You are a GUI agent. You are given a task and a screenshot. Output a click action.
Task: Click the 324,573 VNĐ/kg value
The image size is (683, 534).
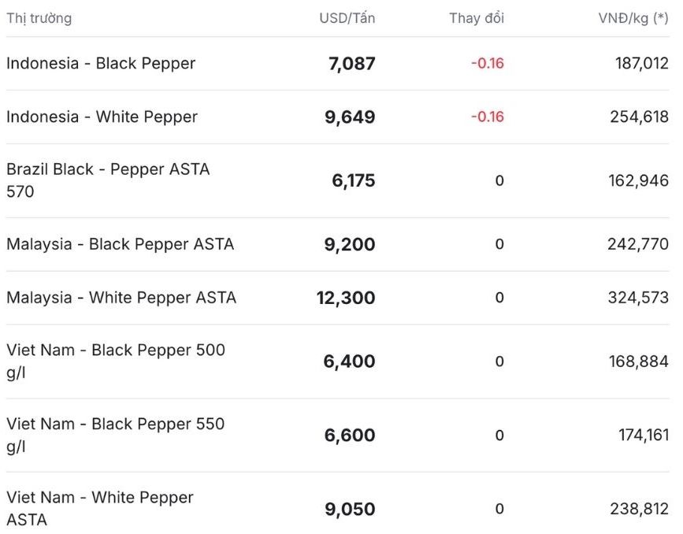637,299
